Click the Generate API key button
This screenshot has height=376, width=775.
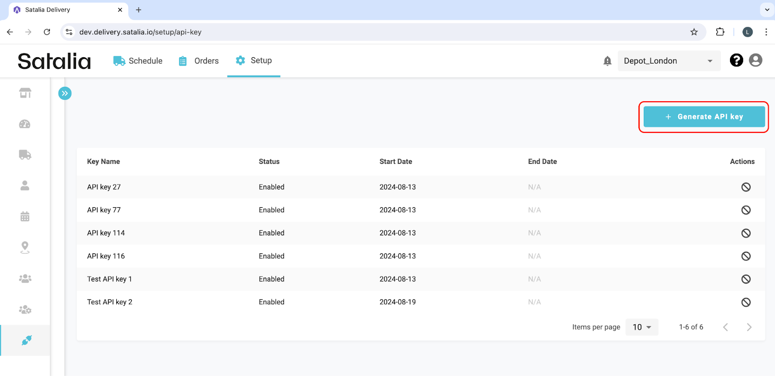point(704,117)
